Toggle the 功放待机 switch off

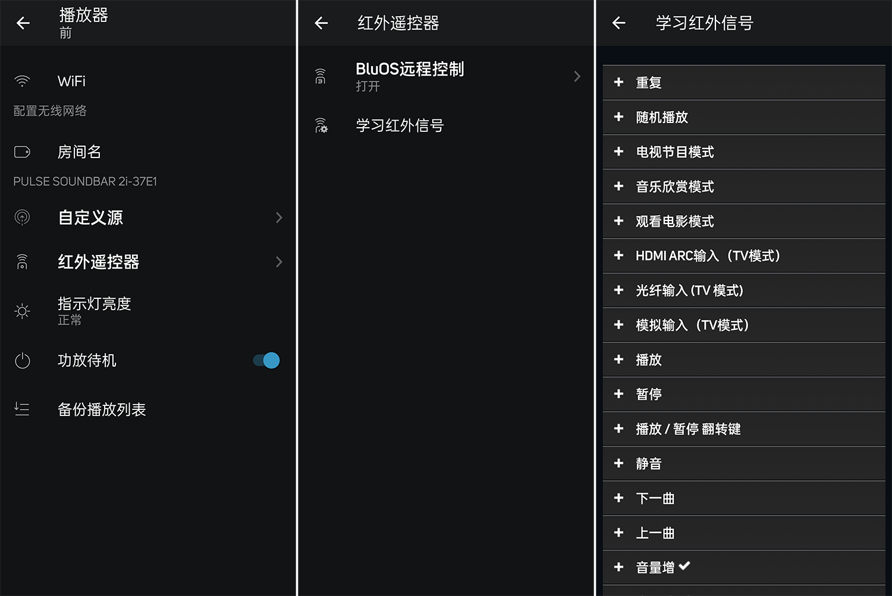pyautogui.click(x=266, y=361)
